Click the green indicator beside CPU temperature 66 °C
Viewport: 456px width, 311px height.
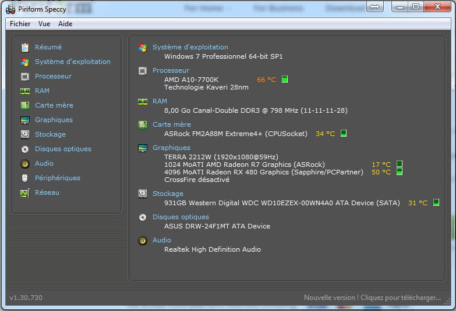(285, 80)
